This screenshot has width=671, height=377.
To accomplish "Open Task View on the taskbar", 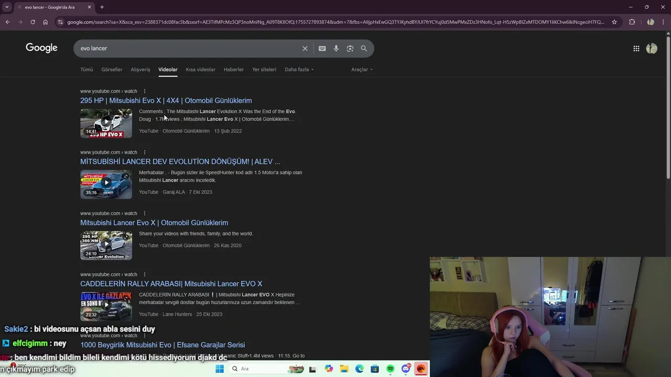I will tap(313, 369).
